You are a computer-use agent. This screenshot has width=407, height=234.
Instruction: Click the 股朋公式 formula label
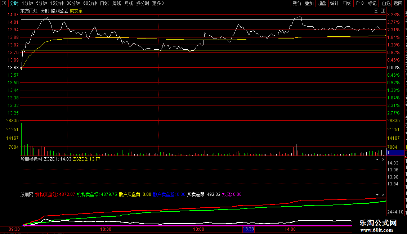[59, 11]
